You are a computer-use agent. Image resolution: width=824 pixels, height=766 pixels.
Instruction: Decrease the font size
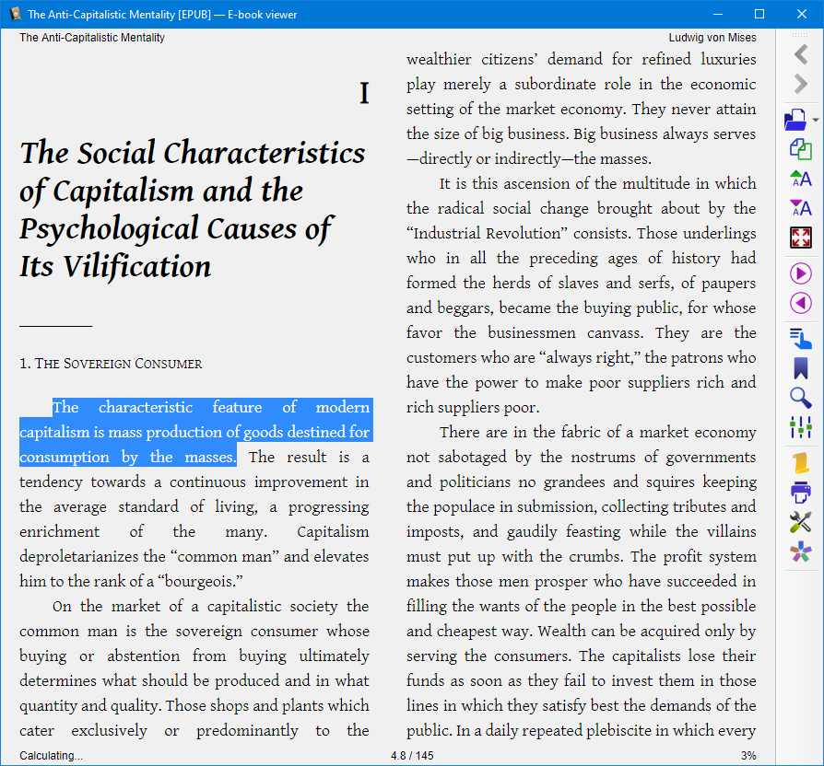click(x=800, y=208)
